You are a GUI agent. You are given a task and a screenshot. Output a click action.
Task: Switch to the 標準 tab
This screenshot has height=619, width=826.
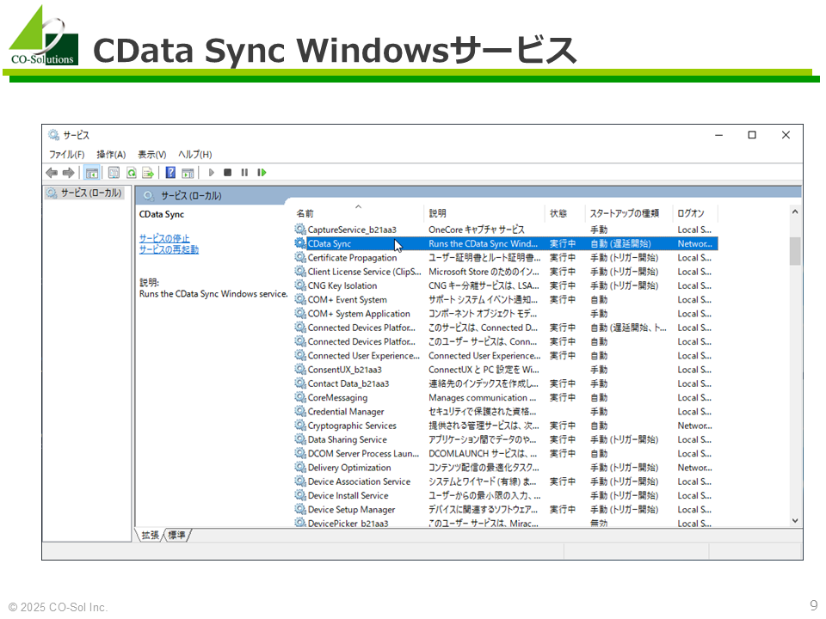[x=176, y=536]
